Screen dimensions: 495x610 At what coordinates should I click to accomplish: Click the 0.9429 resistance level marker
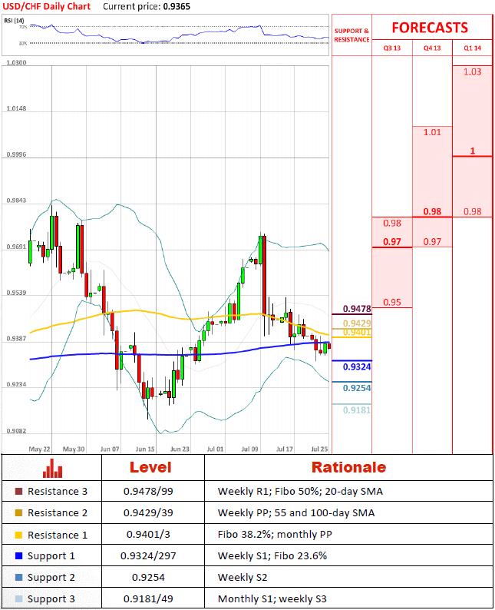(357, 323)
